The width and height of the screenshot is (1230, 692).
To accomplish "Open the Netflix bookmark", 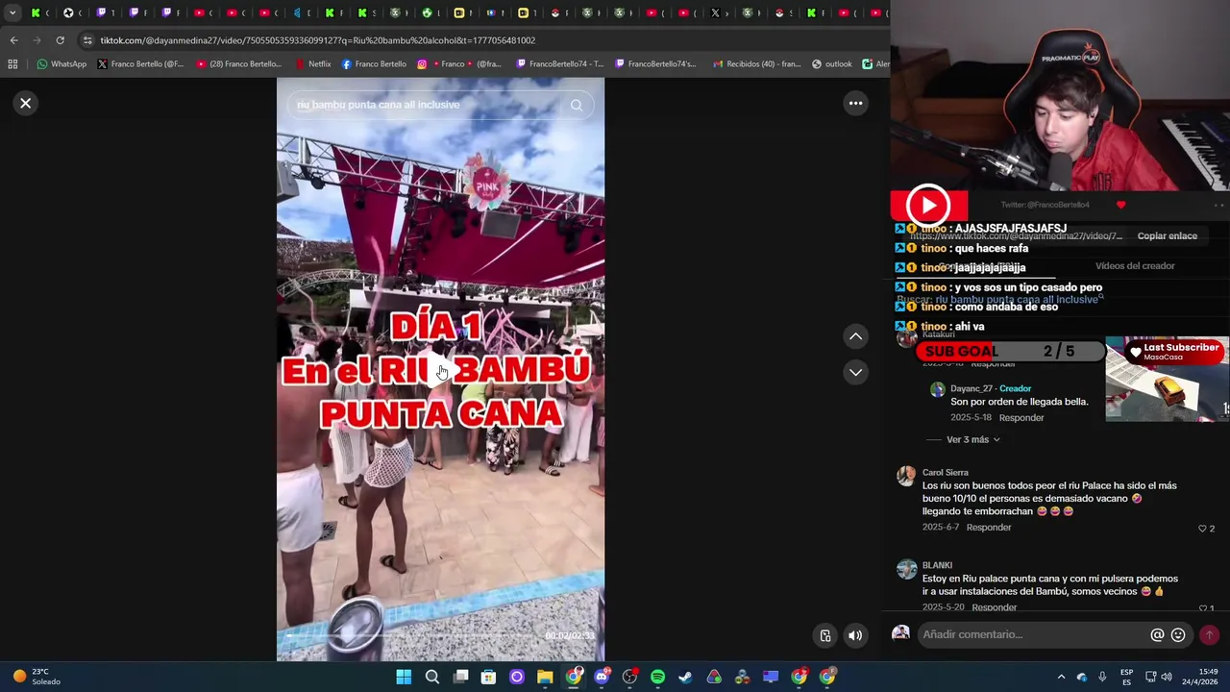I will tap(312, 64).
